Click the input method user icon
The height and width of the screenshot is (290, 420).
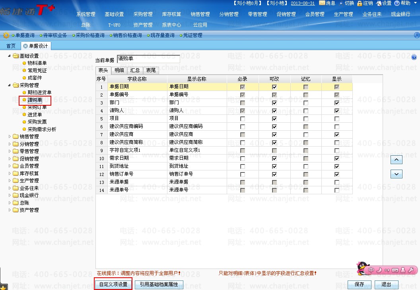403,270
